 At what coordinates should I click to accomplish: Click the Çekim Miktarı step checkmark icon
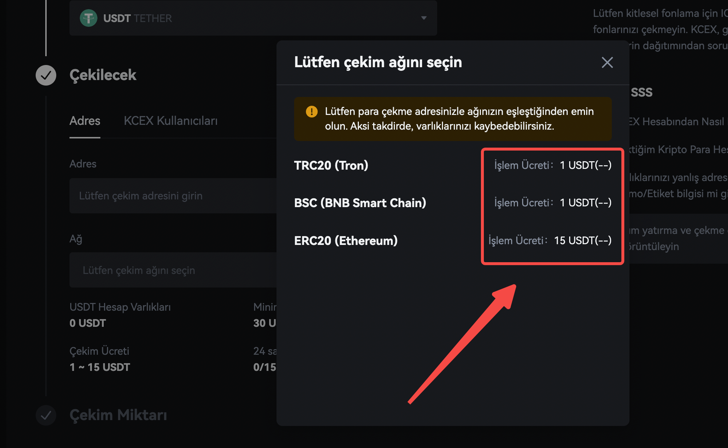tap(46, 415)
